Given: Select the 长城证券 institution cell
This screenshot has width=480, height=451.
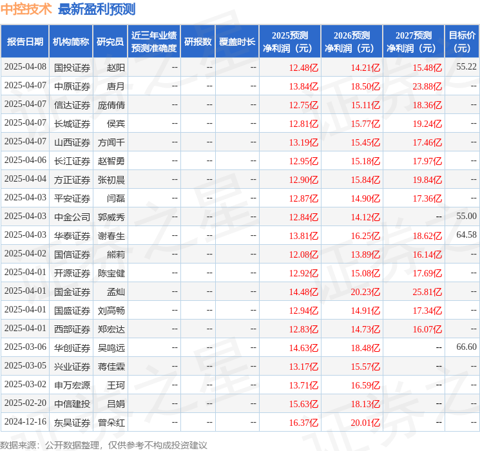Looking at the screenshot, I should tap(72, 124).
